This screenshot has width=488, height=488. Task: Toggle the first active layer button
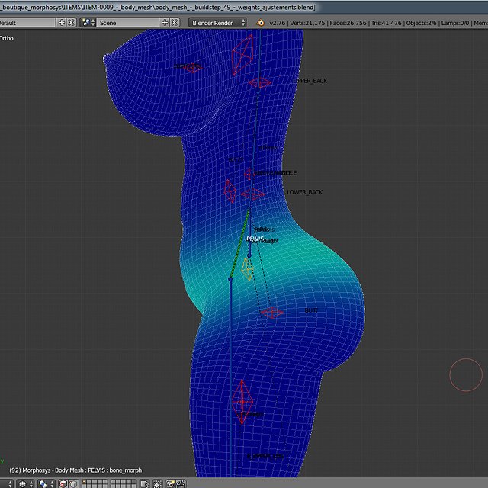pos(85,482)
